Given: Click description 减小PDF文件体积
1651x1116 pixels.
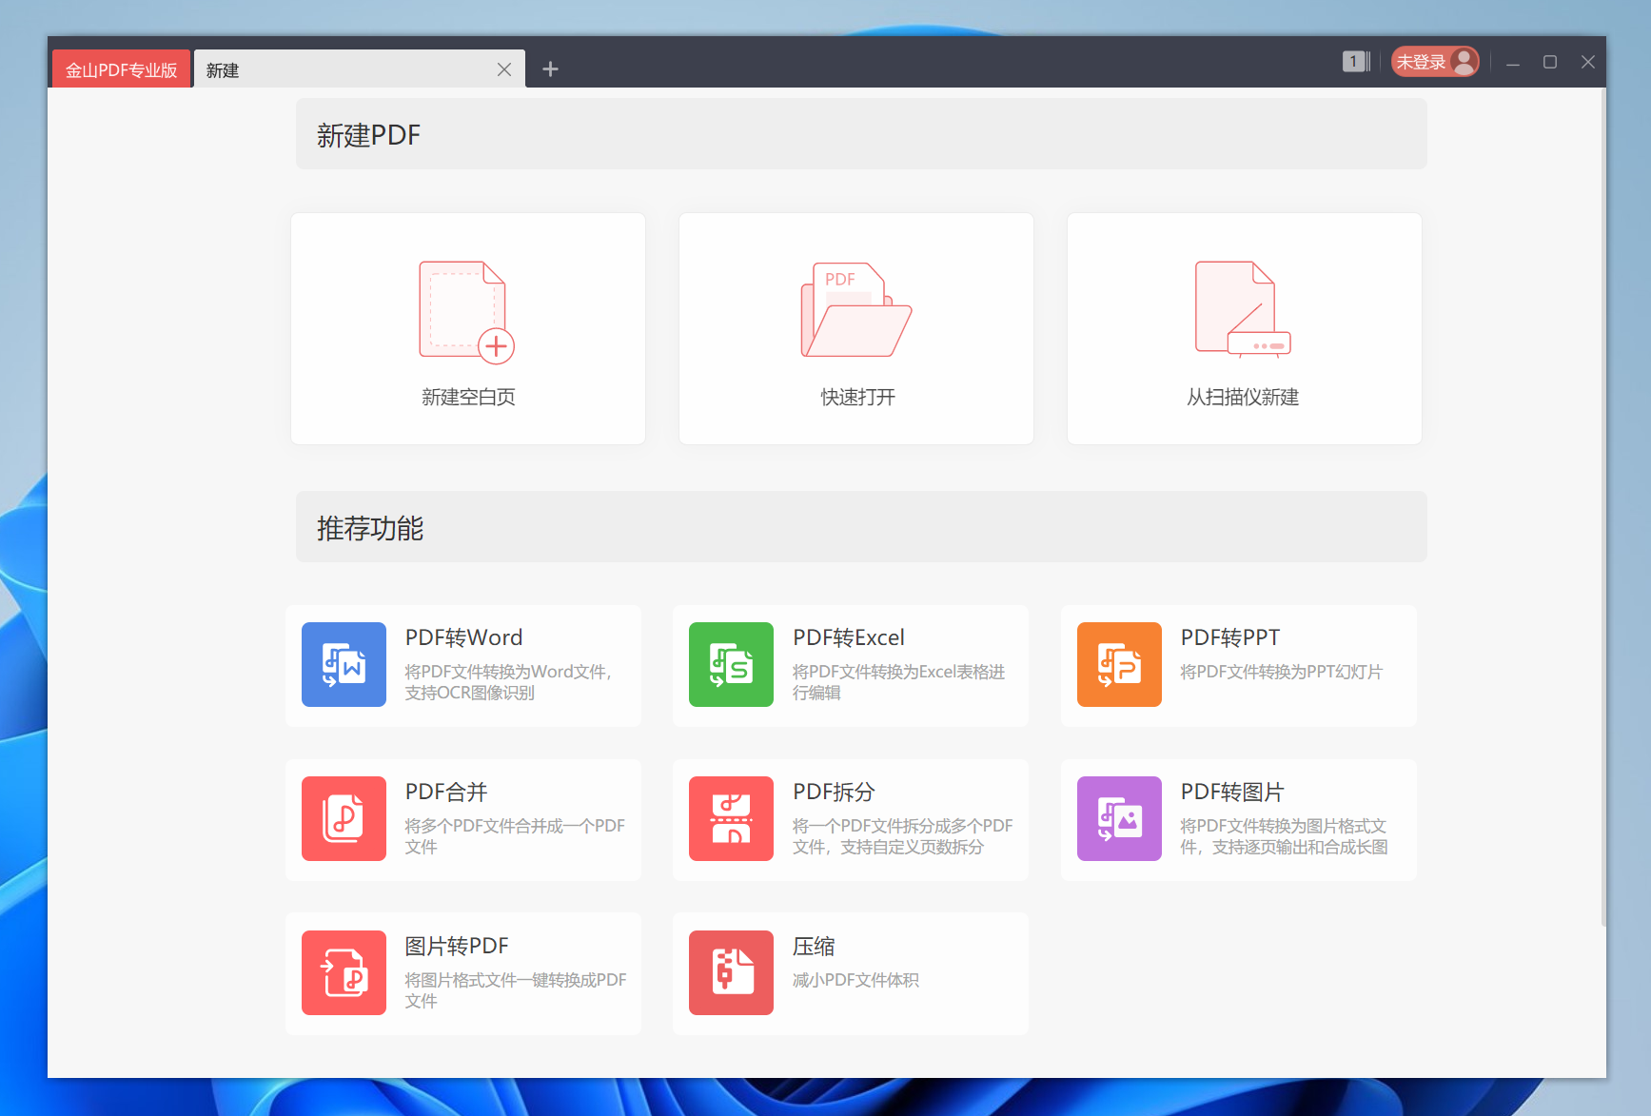Looking at the screenshot, I should (x=855, y=980).
